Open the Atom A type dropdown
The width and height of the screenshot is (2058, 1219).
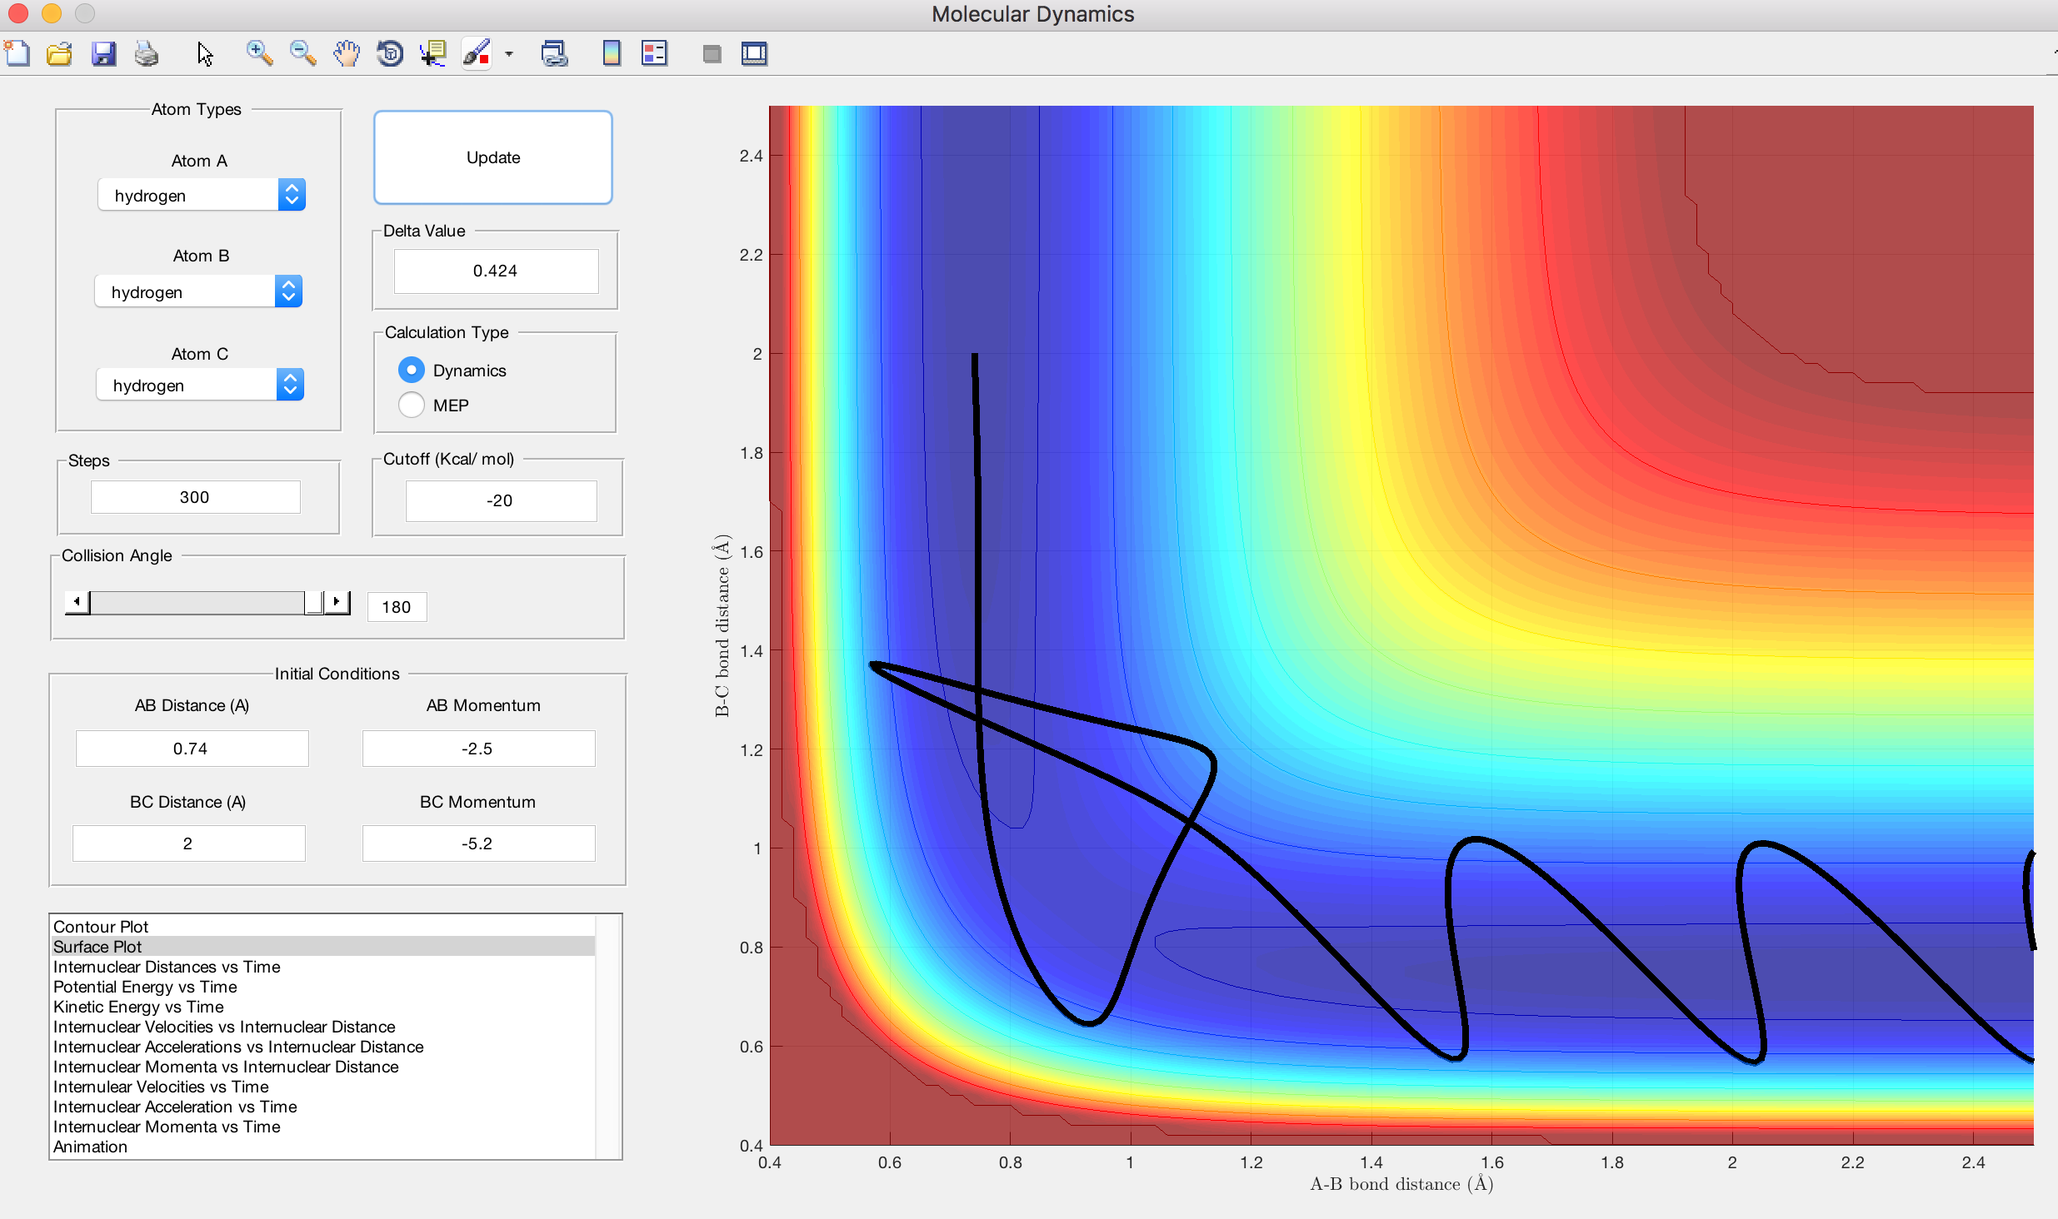(x=292, y=195)
